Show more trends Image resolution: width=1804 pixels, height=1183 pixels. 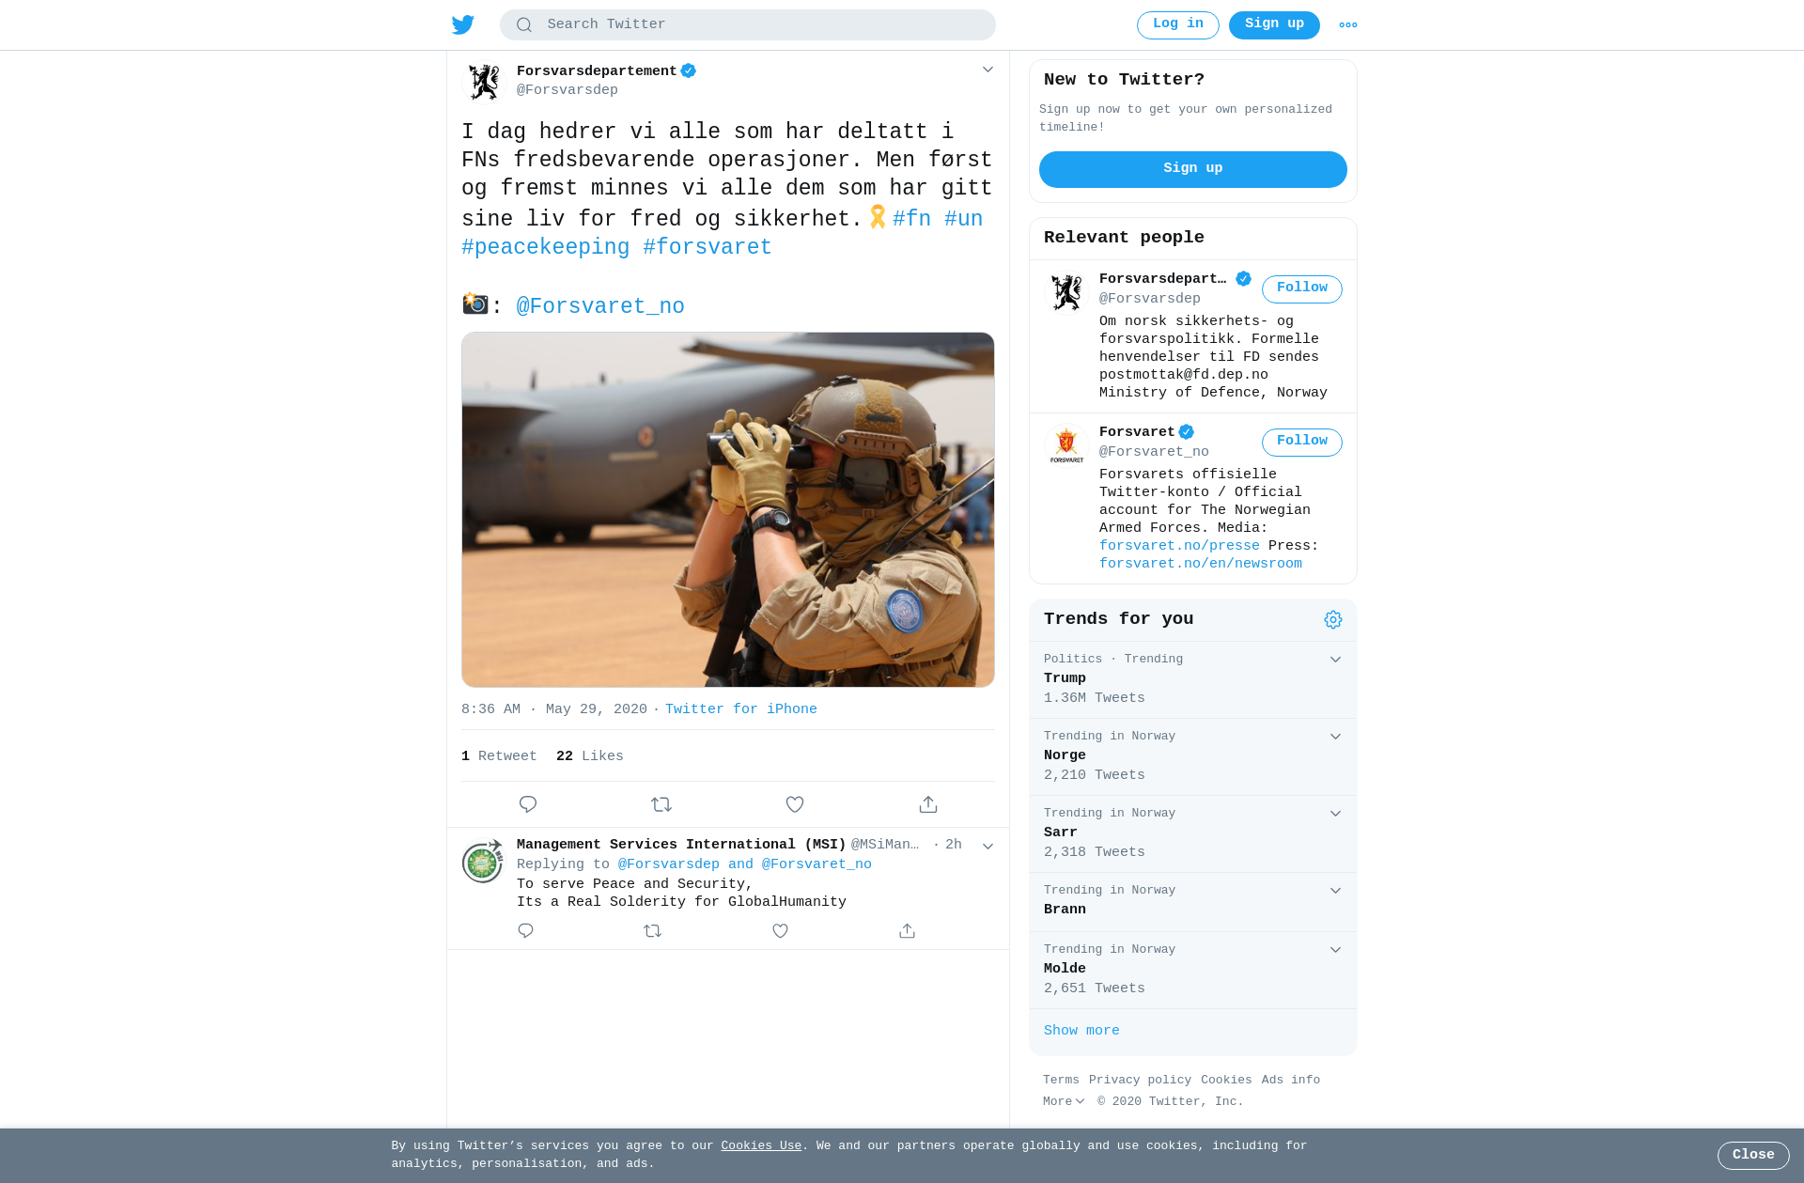pos(1081,1031)
